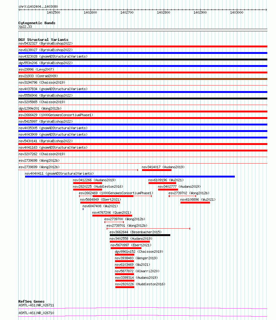
Task: Open esv2666429 (1000GenomesConsortiumPhase1) entry
Action: [x=56, y=115]
